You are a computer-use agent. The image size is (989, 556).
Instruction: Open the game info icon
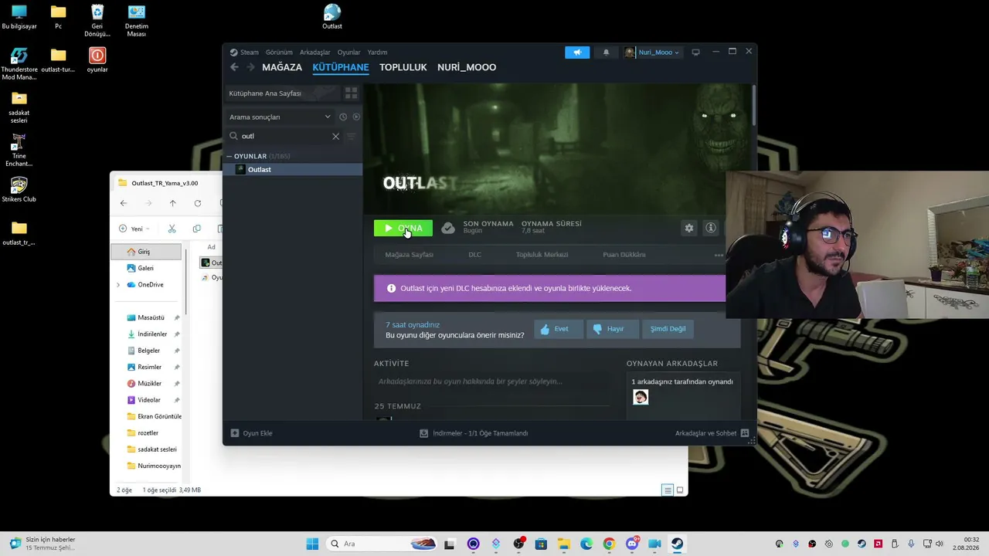(x=711, y=228)
